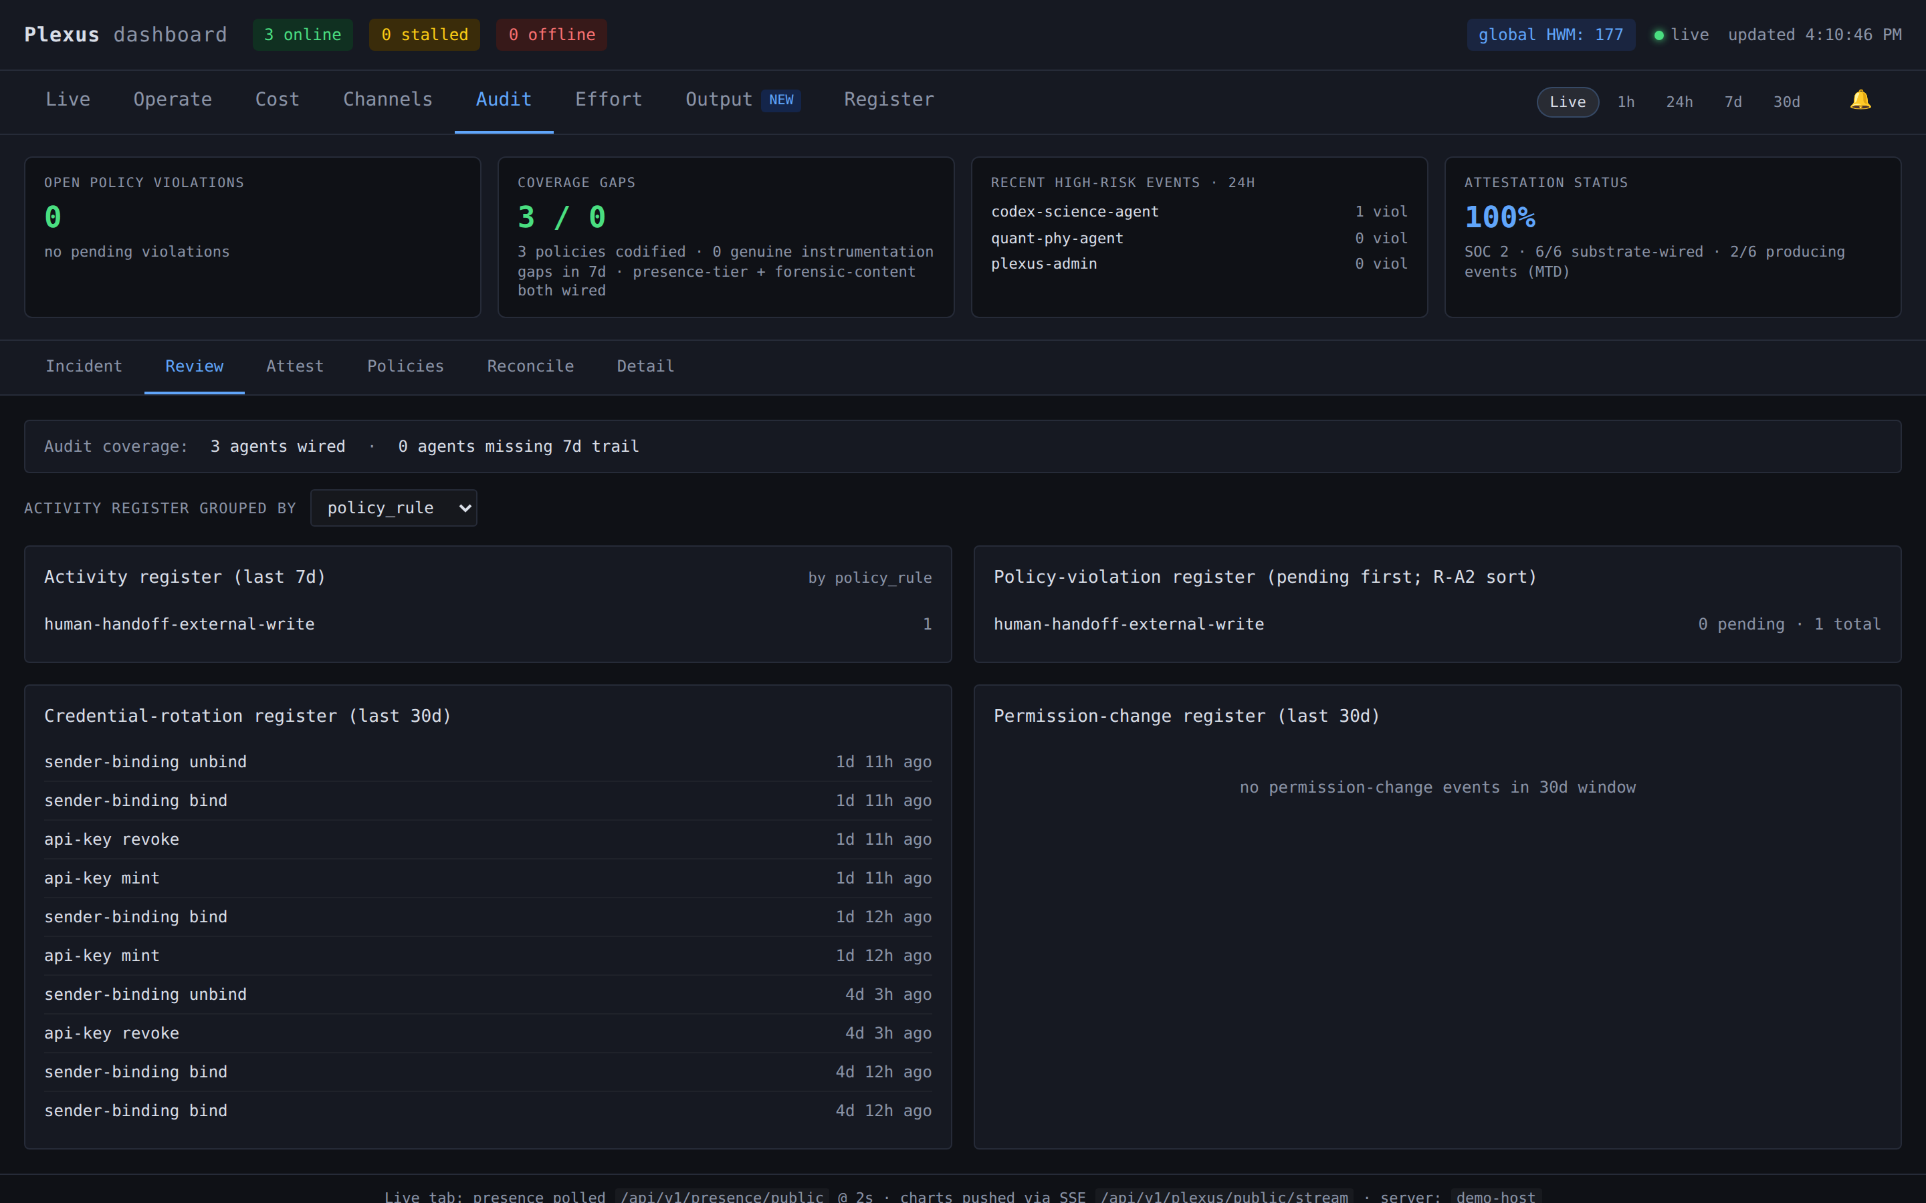1926x1203 pixels.
Task: Click the first sender-binding unbind row, 1d 11h ago
Action: point(488,762)
